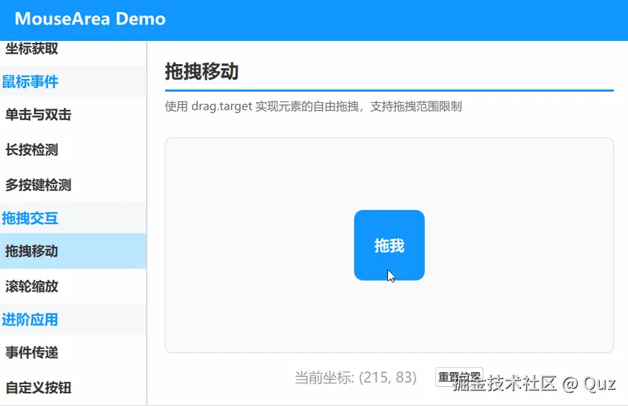This screenshot has width=628, height=406.
Task: Click the 拖拽移动 page heading
Action: (x=202, y=72)
